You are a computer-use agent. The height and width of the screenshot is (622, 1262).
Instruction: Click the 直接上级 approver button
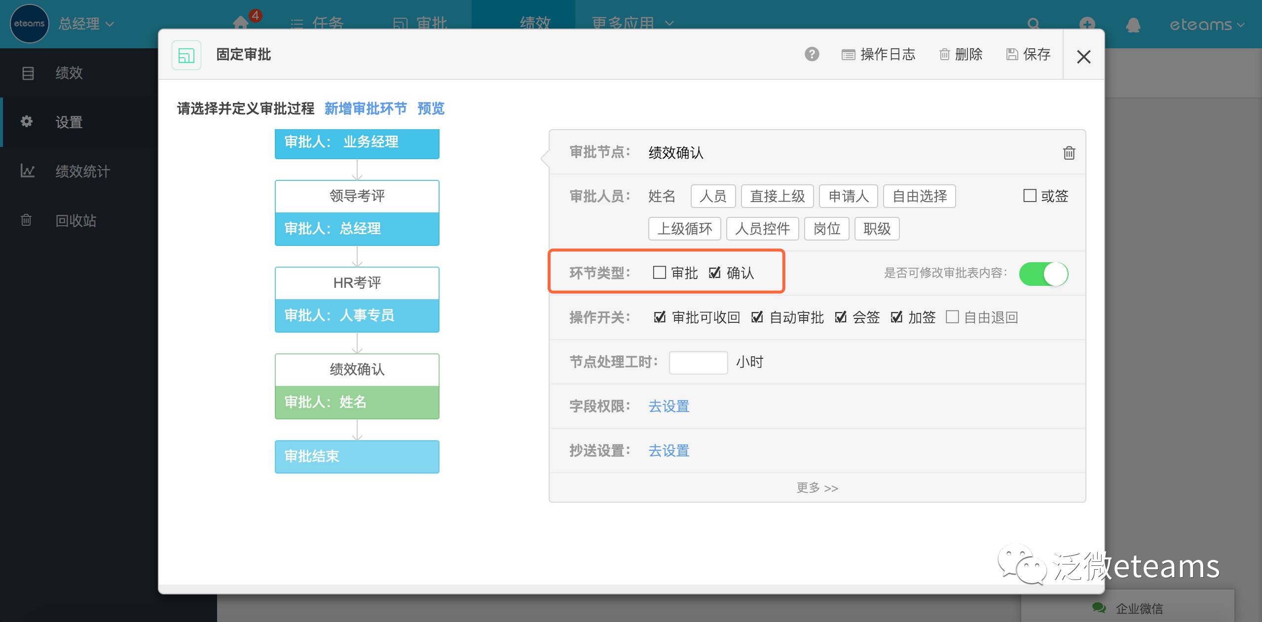point(777,196)
